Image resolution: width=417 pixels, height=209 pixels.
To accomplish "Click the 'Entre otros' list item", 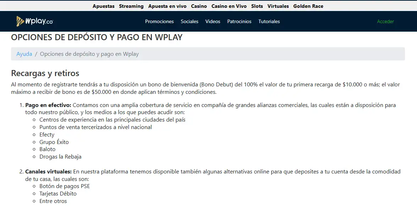I will point(53,201).
